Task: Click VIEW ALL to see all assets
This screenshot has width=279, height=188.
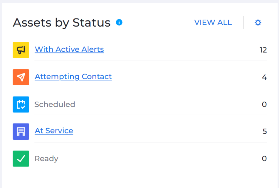Action: (213, 22)
